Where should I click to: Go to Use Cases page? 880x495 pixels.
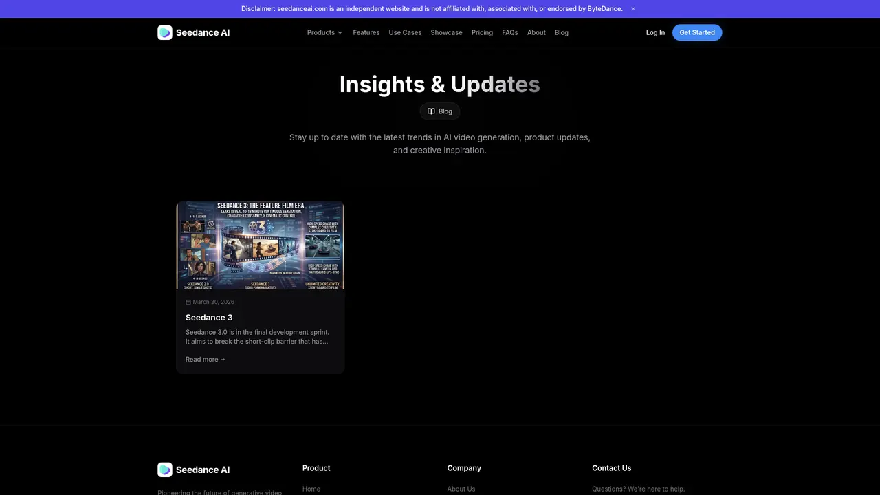point(405,32)
